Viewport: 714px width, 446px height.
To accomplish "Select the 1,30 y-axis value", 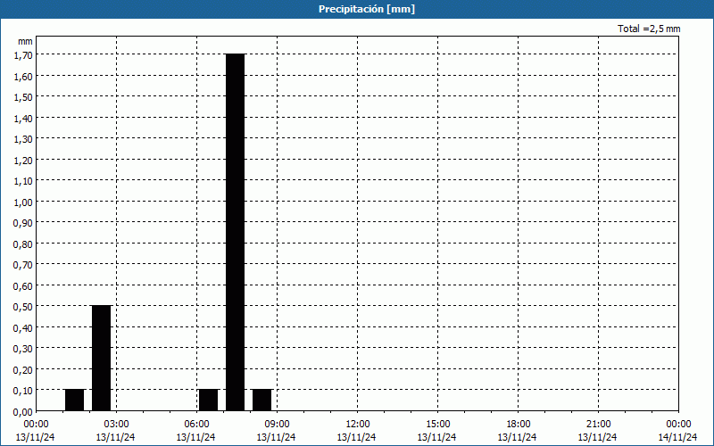I will (x=23, y=139).
